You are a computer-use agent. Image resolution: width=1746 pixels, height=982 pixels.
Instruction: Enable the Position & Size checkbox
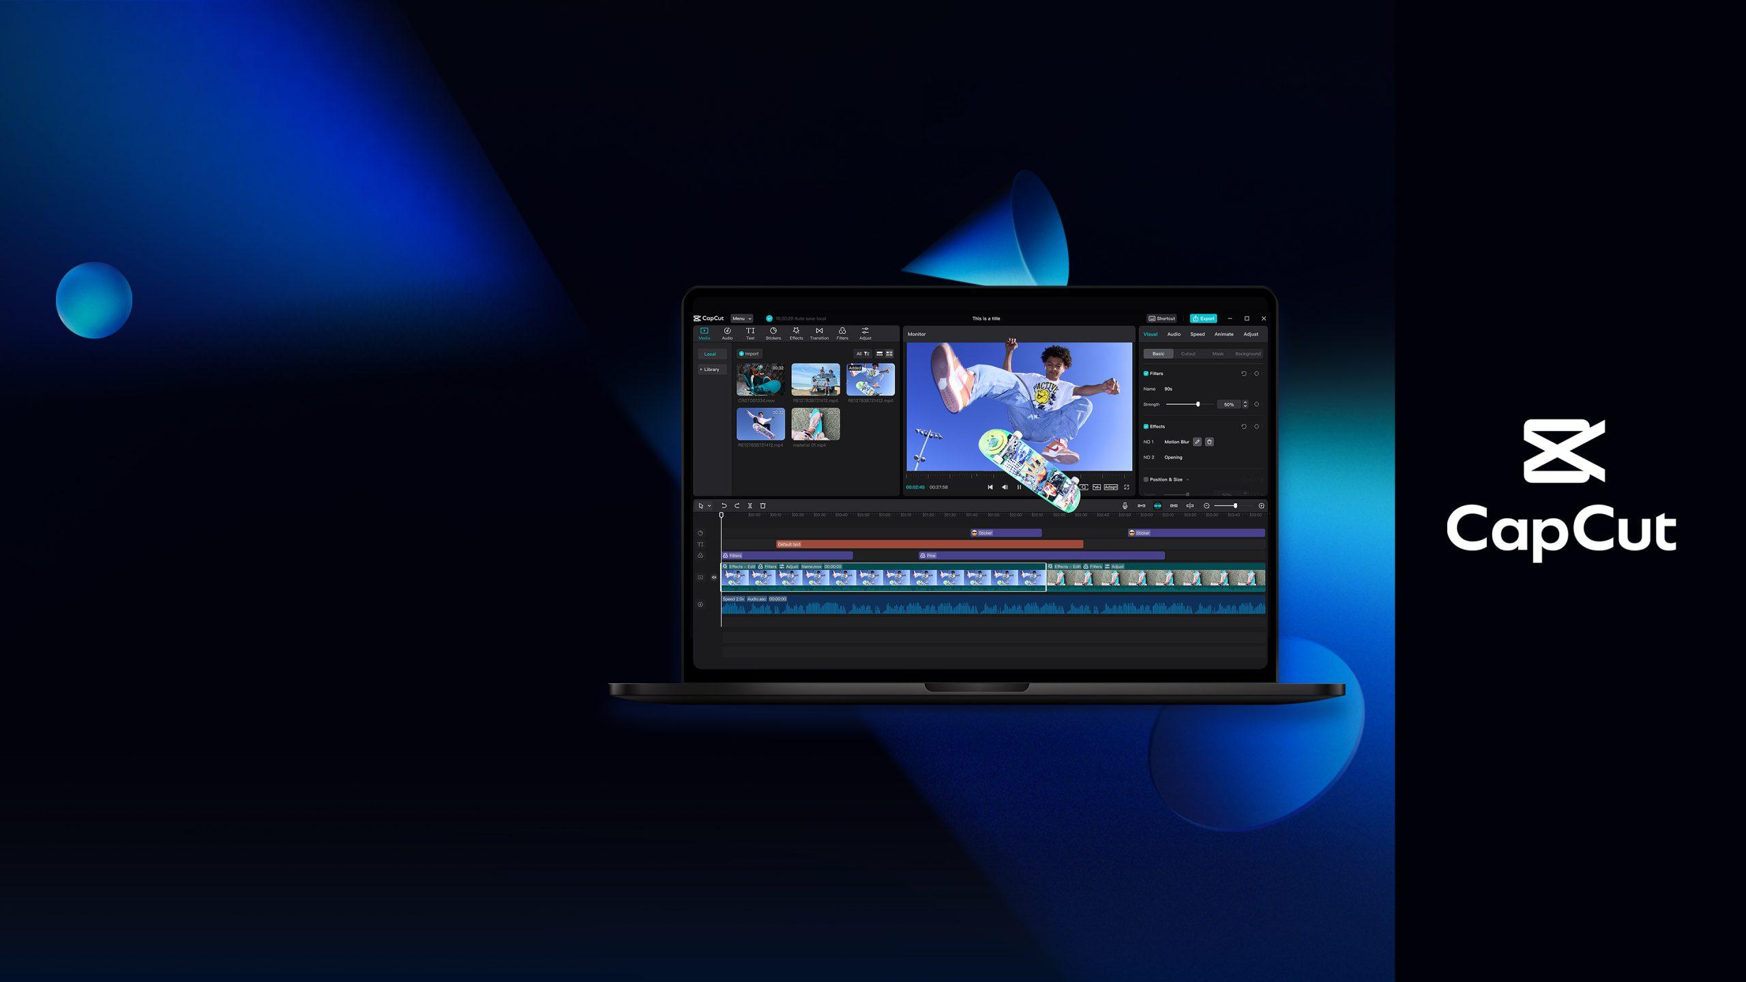coord(1146,479)
